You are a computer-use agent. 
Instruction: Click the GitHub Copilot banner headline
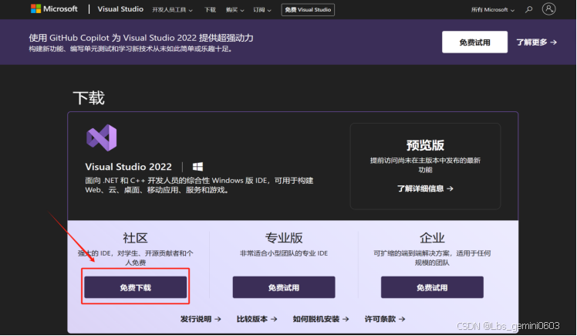click(141, 38)
